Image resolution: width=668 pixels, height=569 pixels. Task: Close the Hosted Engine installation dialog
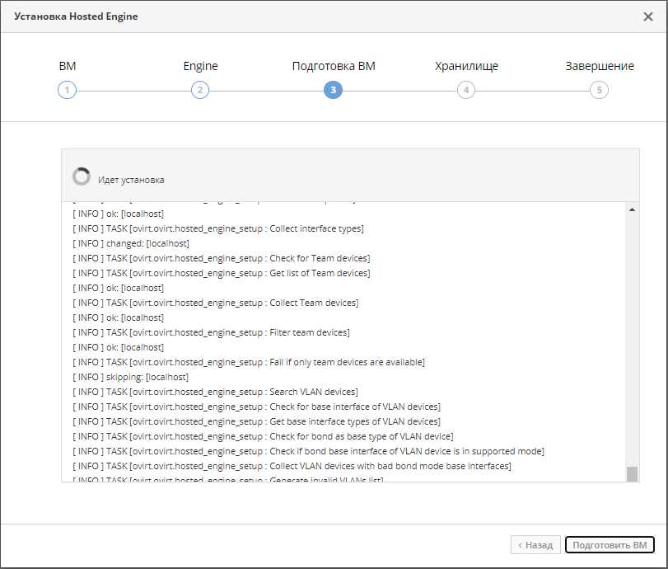click(x=647, y=16)
